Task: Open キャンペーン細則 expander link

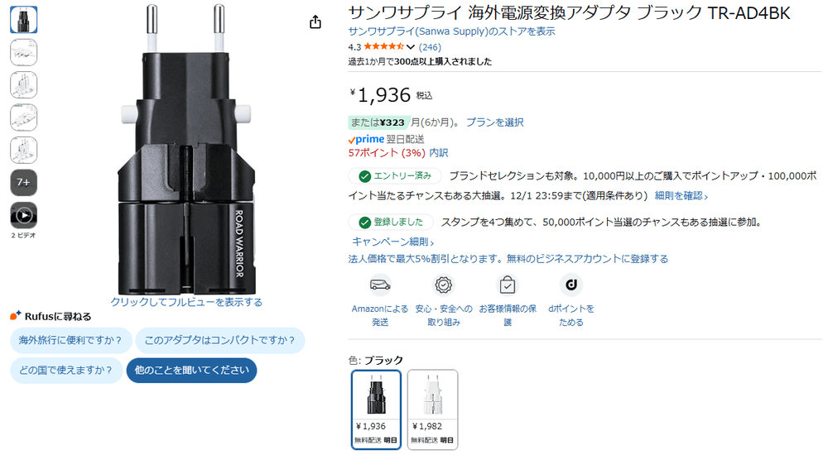Action: point(392,242)
